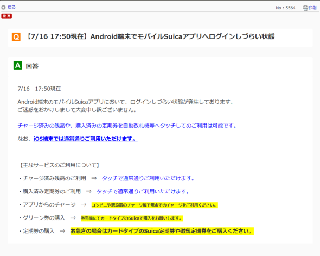Click the printer icon at top right
Screen dimensions: 320x256
(305, 8)
